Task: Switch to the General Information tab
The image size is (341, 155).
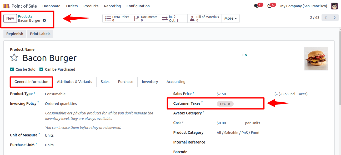Action: (31, 82)
